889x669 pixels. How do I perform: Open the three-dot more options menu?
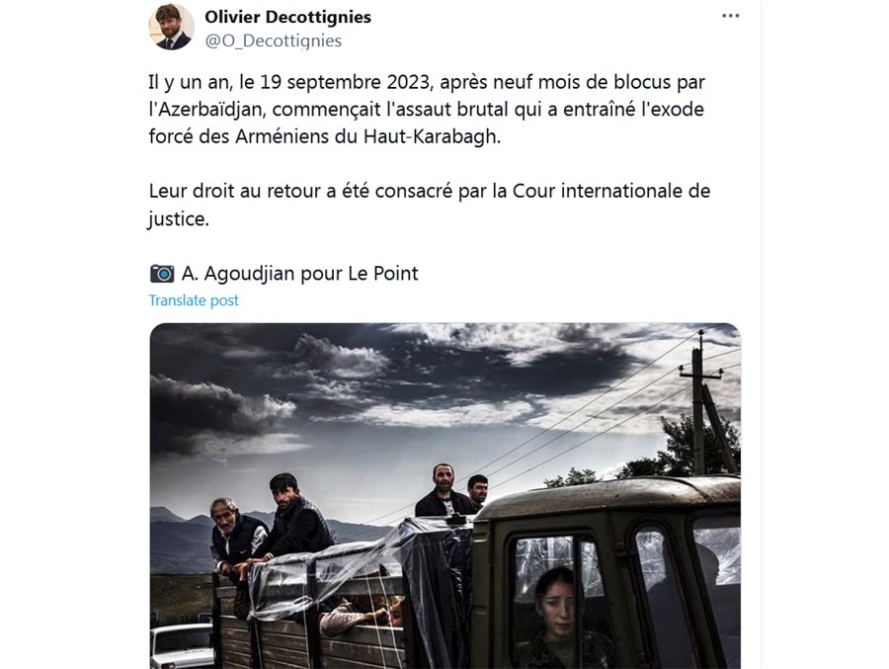[730, 16]
